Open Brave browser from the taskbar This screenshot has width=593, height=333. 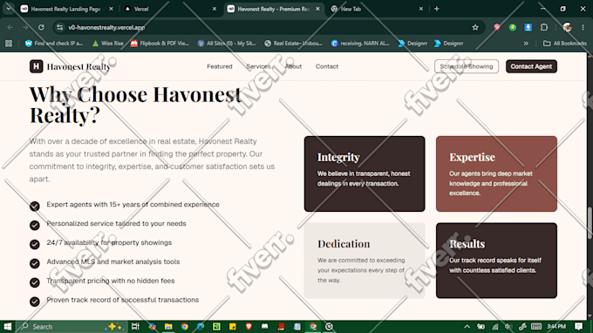tap(249, 327)
